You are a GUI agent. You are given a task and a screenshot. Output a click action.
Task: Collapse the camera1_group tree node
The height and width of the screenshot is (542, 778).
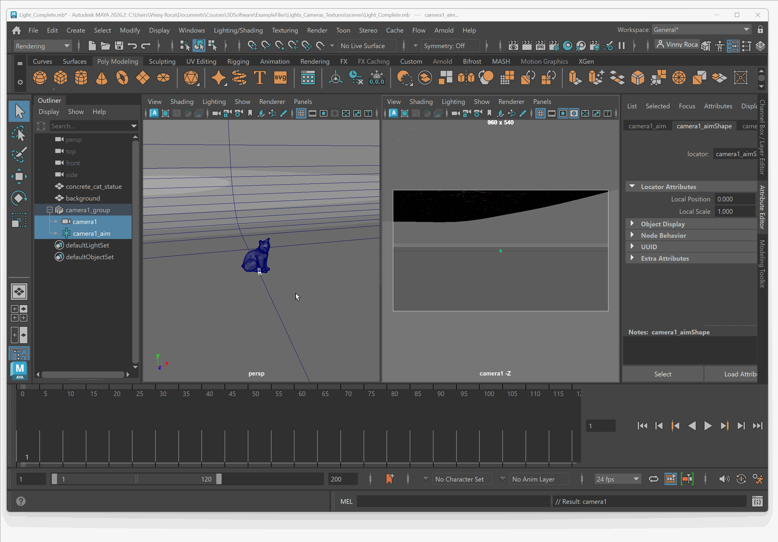point(49,210)
